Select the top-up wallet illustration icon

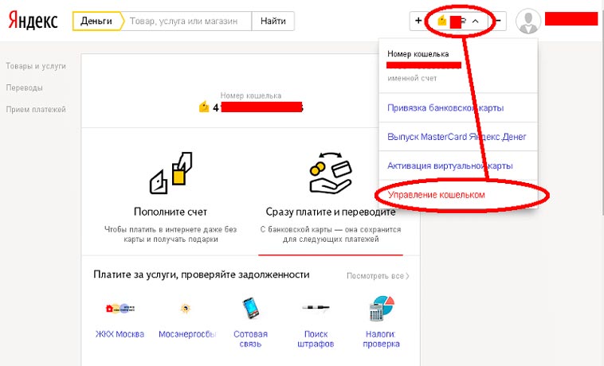tap(171, 173)
